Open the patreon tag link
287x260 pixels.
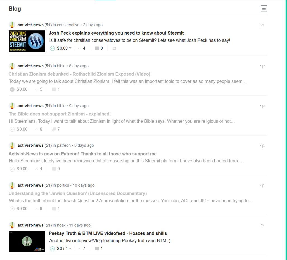point(64,145)
